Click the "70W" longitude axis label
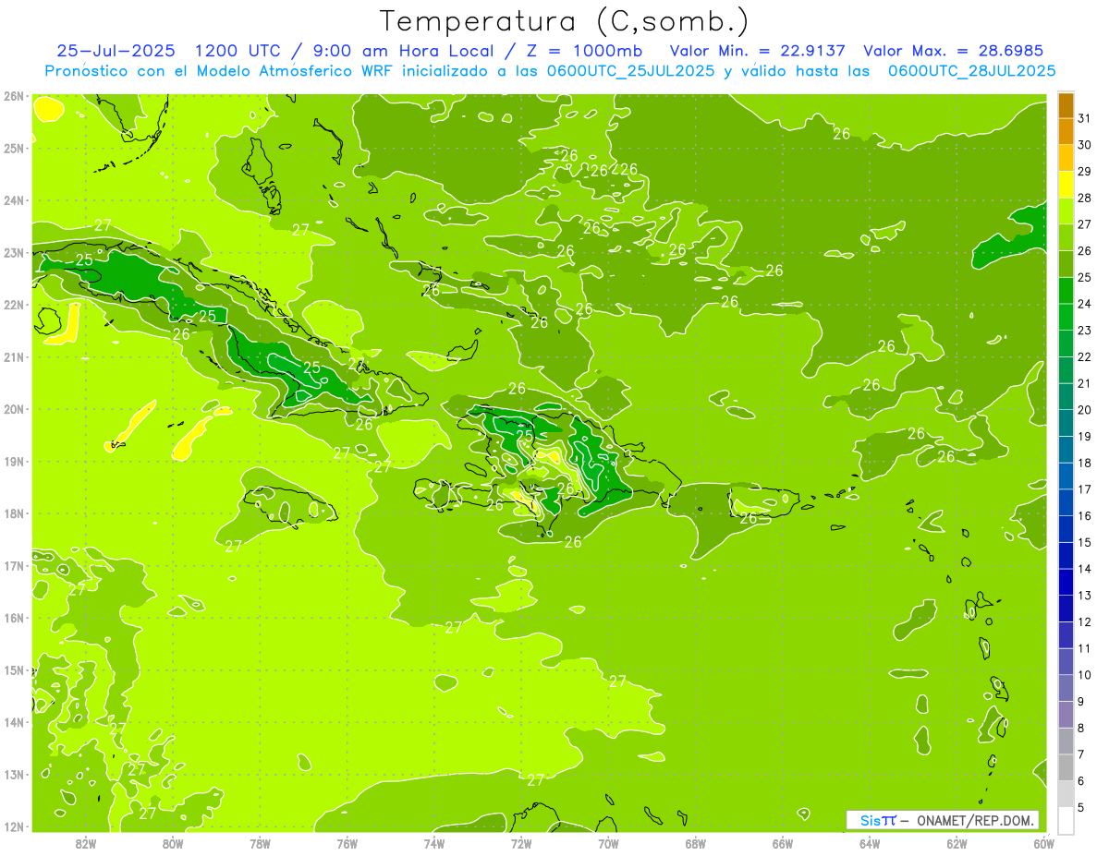 tap(608, 843)
